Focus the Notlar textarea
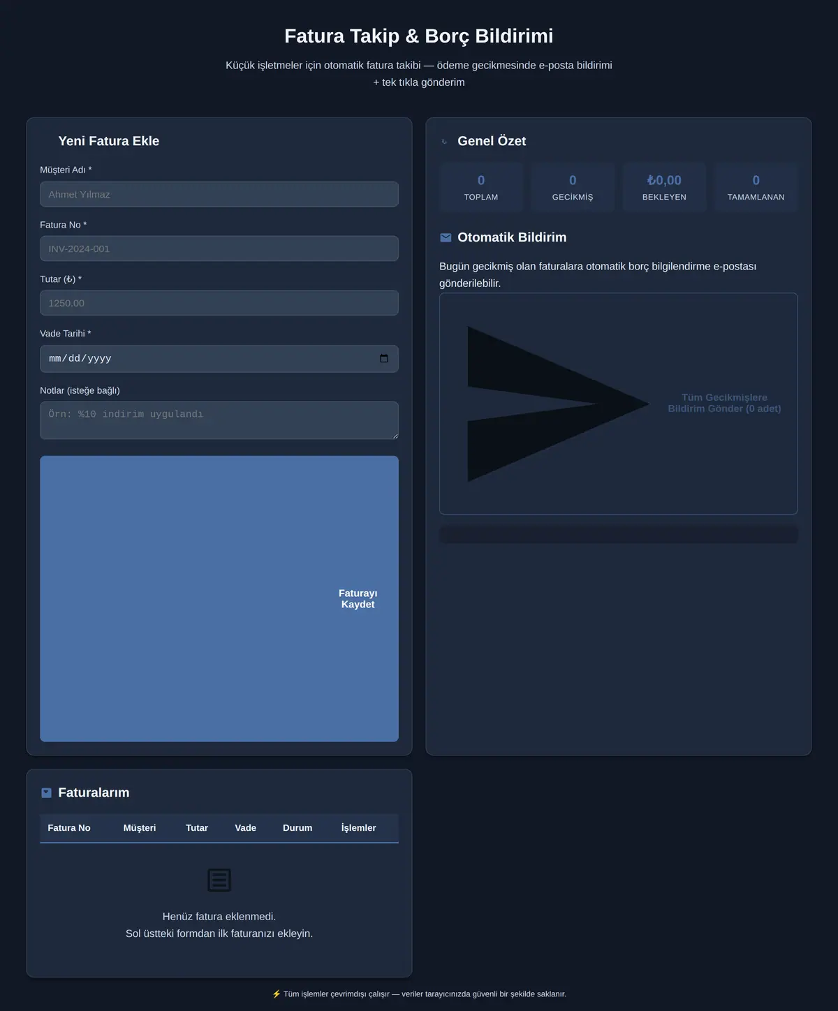The image size is (838, 1011). 219,420
